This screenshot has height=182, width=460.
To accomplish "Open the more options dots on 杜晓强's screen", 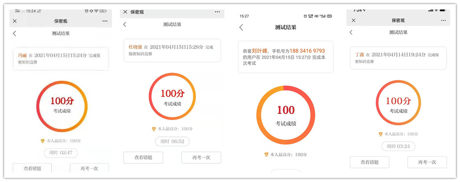I will 217,12.
